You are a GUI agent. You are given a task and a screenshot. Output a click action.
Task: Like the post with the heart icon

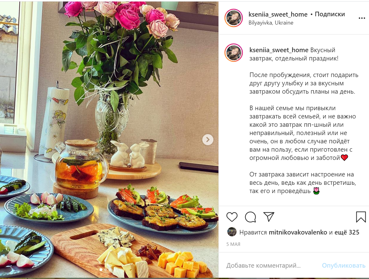(x=232, y=217)
